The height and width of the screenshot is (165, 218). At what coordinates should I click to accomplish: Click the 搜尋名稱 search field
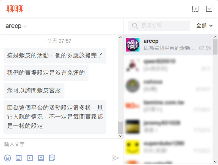point(159,26)
